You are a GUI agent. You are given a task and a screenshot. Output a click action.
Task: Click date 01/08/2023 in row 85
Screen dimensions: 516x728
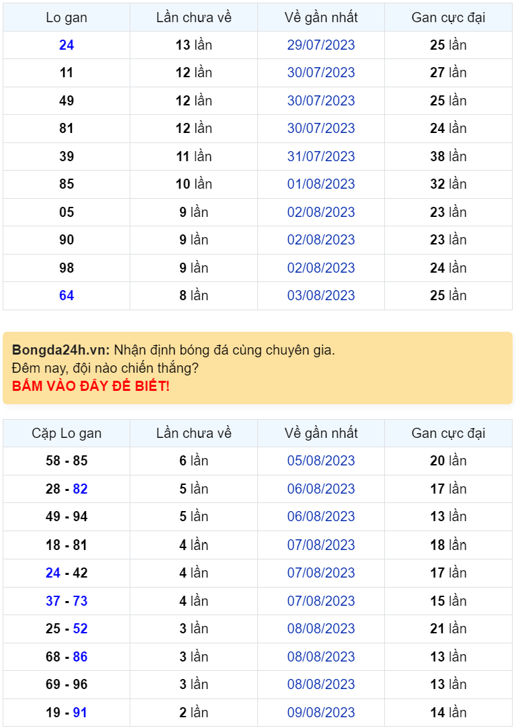pos(321,184)
